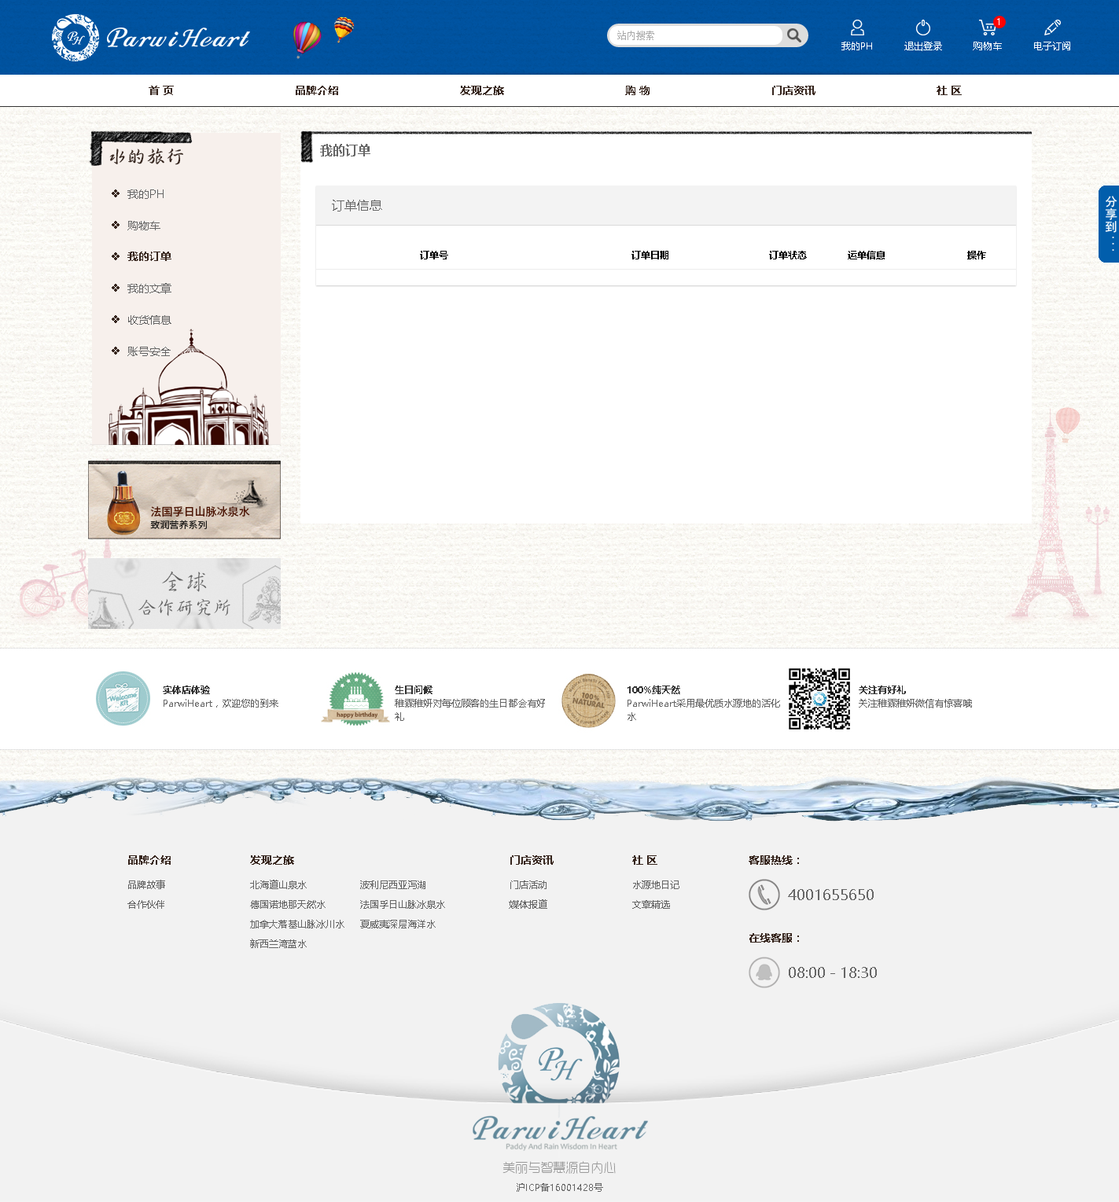
Task: Click the 品牌故事 footer link
Action: [146, 885]
